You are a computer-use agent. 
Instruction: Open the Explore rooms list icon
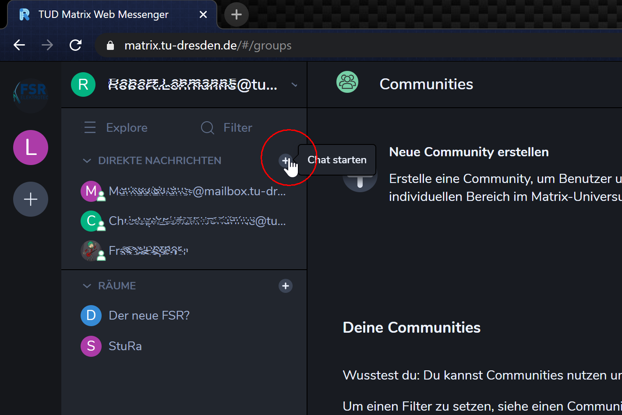pos(90,128)
